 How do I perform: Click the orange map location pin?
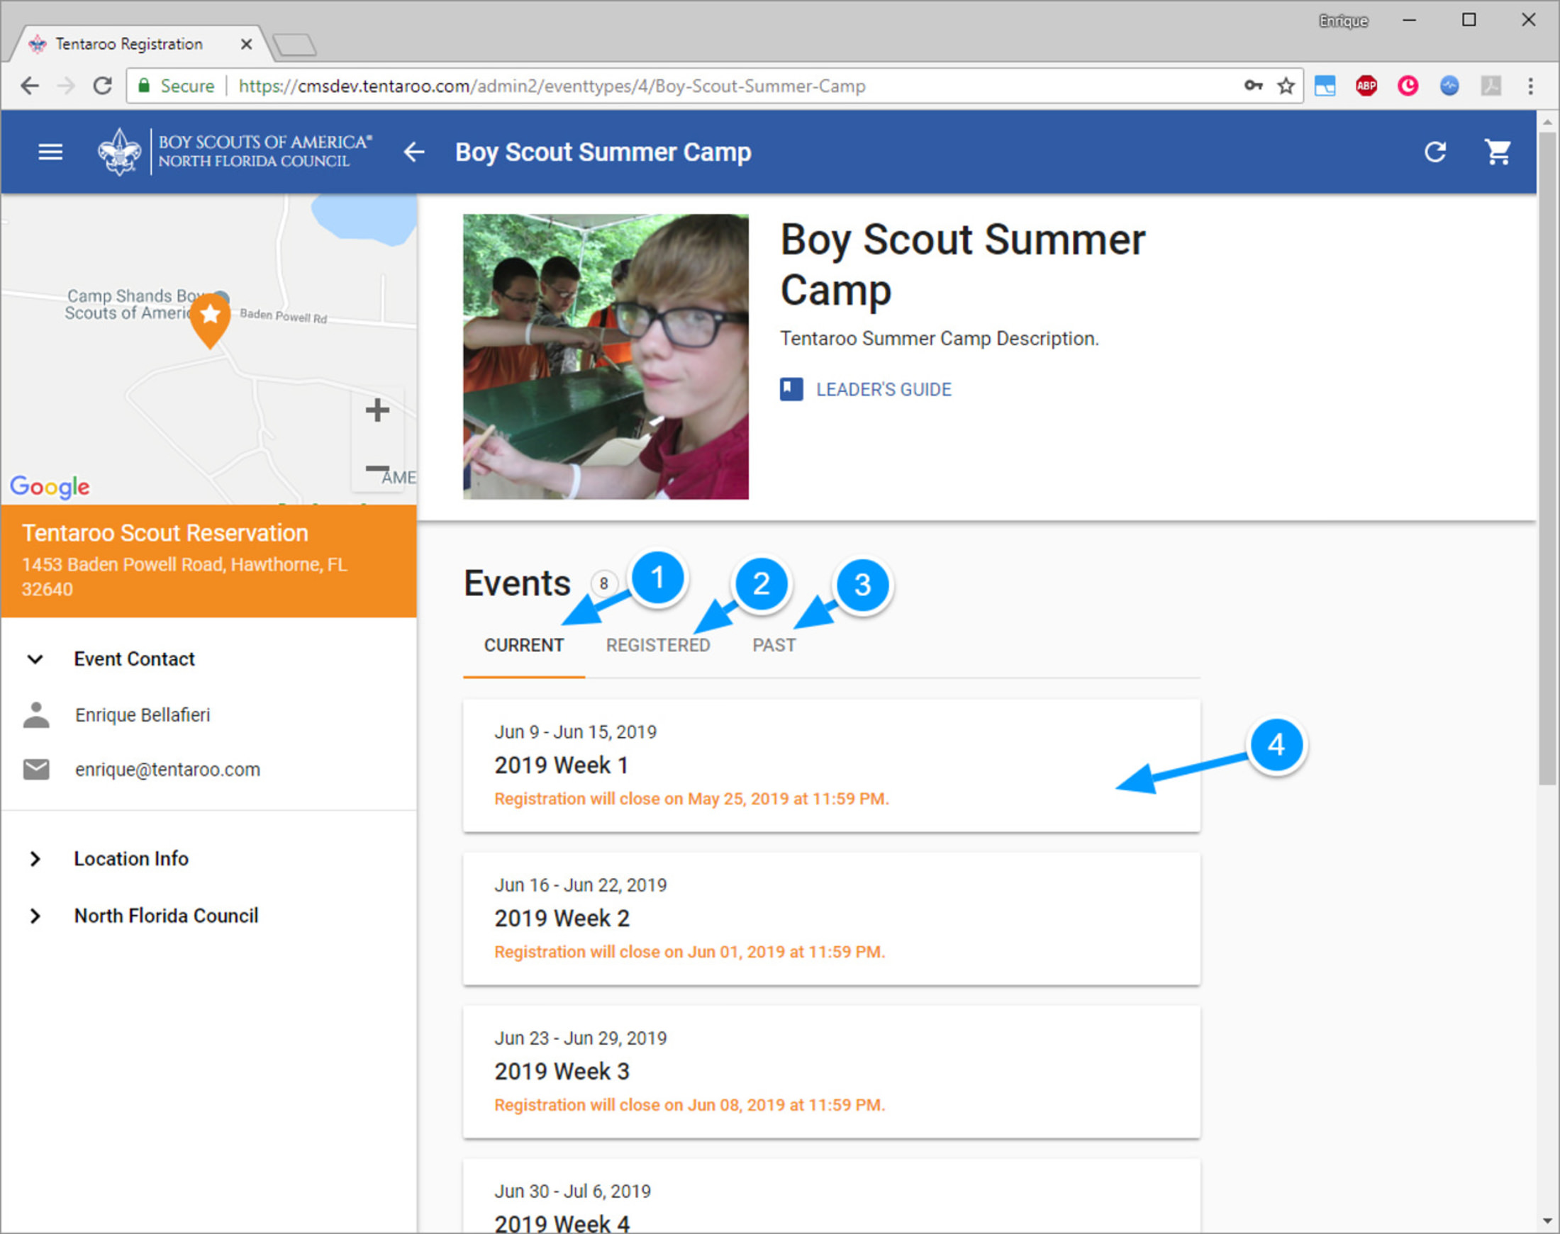tap(211, 319)
